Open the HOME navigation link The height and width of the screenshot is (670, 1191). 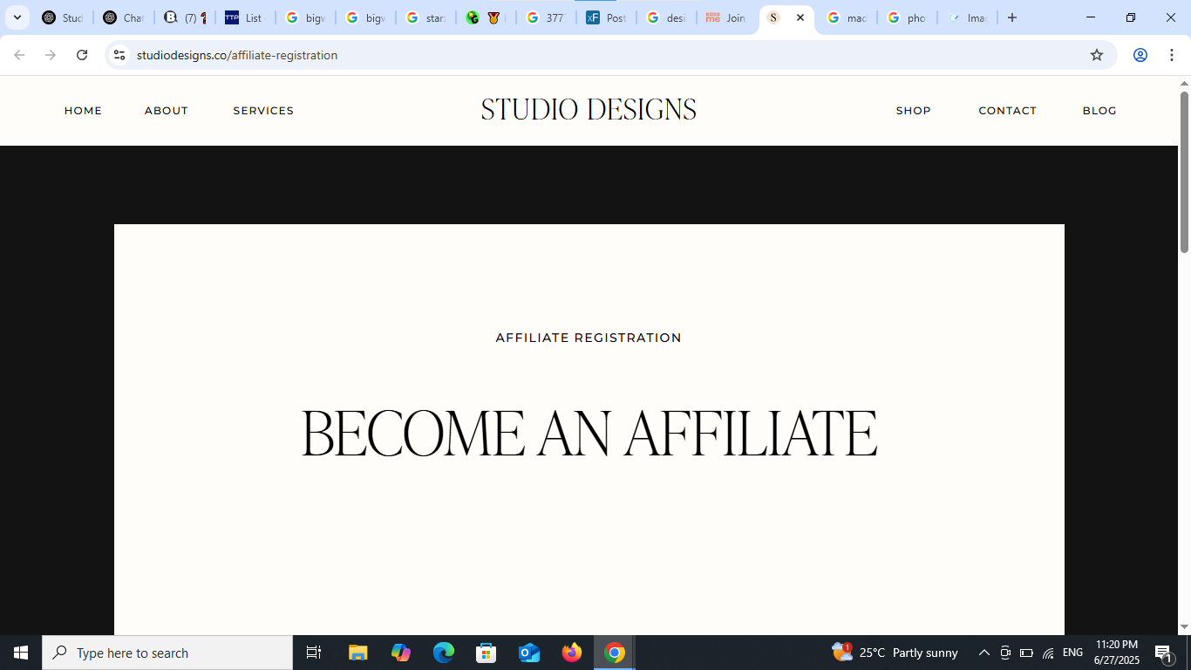83,111
